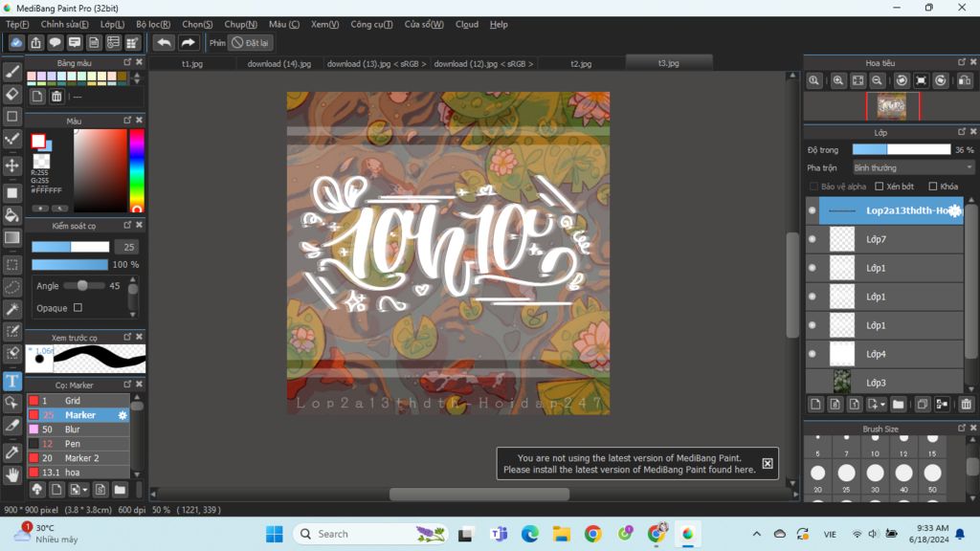Expand the palette list arrows
Screen dimensions: 980x551
coord(137,78)
